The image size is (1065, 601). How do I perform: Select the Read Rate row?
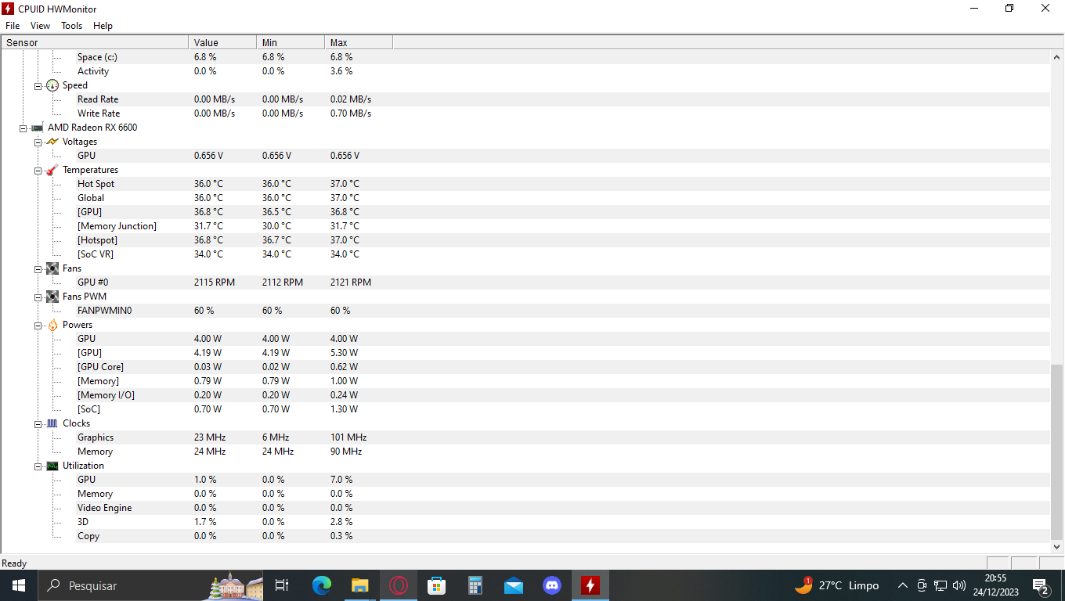coord(525,99)
